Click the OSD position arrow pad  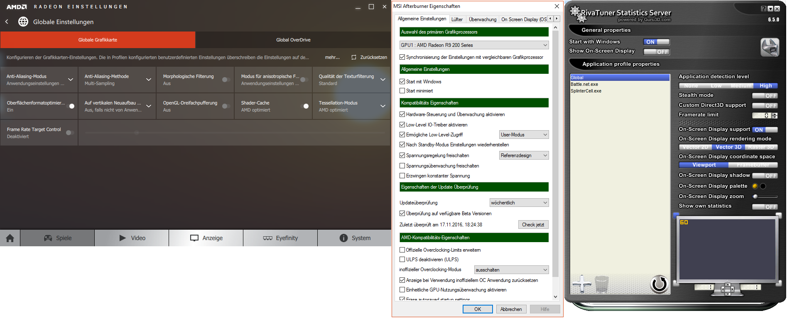728,289
